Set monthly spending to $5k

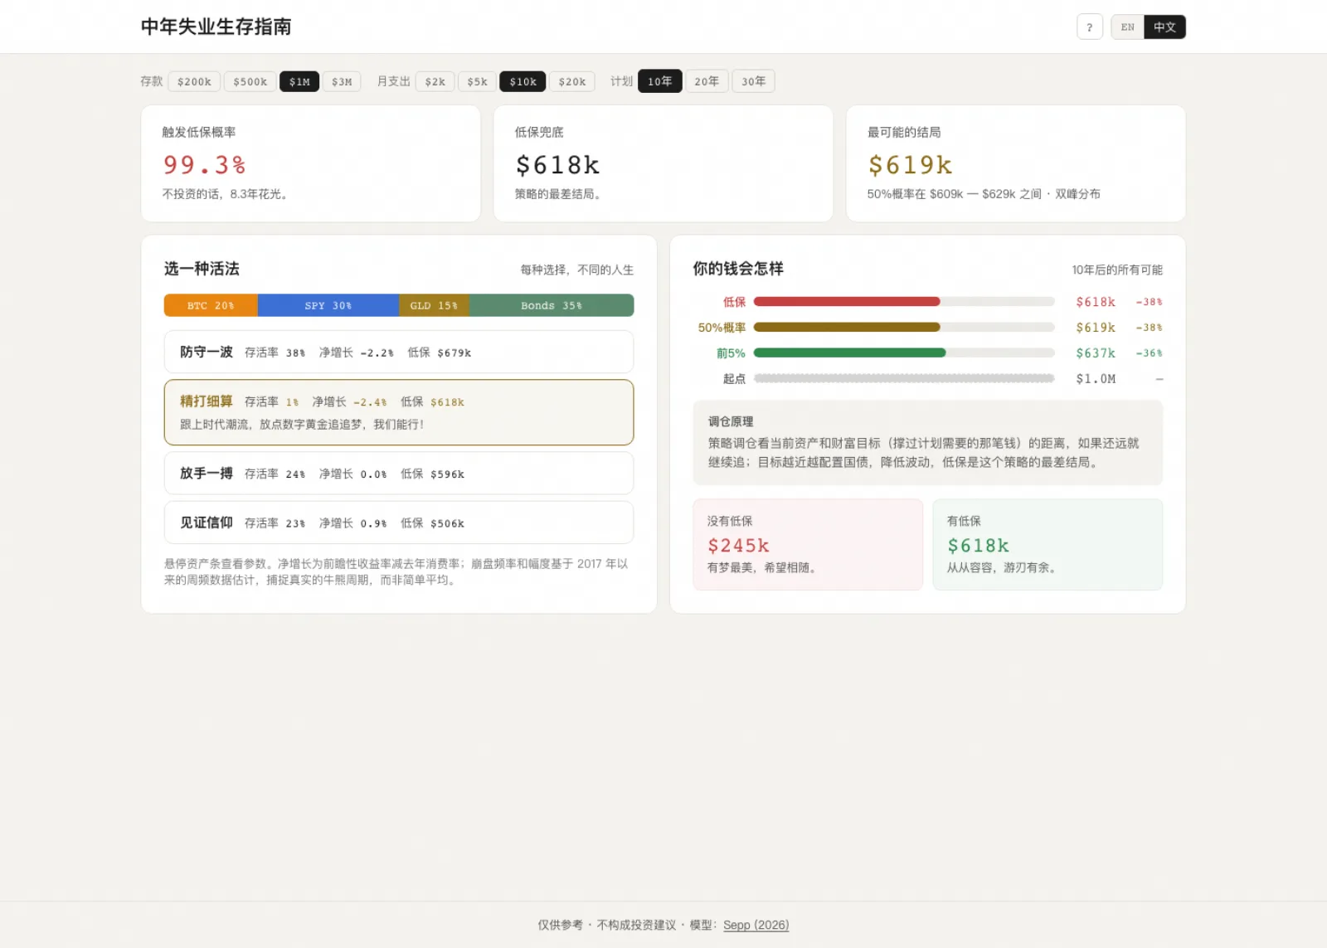click(477, 81)
